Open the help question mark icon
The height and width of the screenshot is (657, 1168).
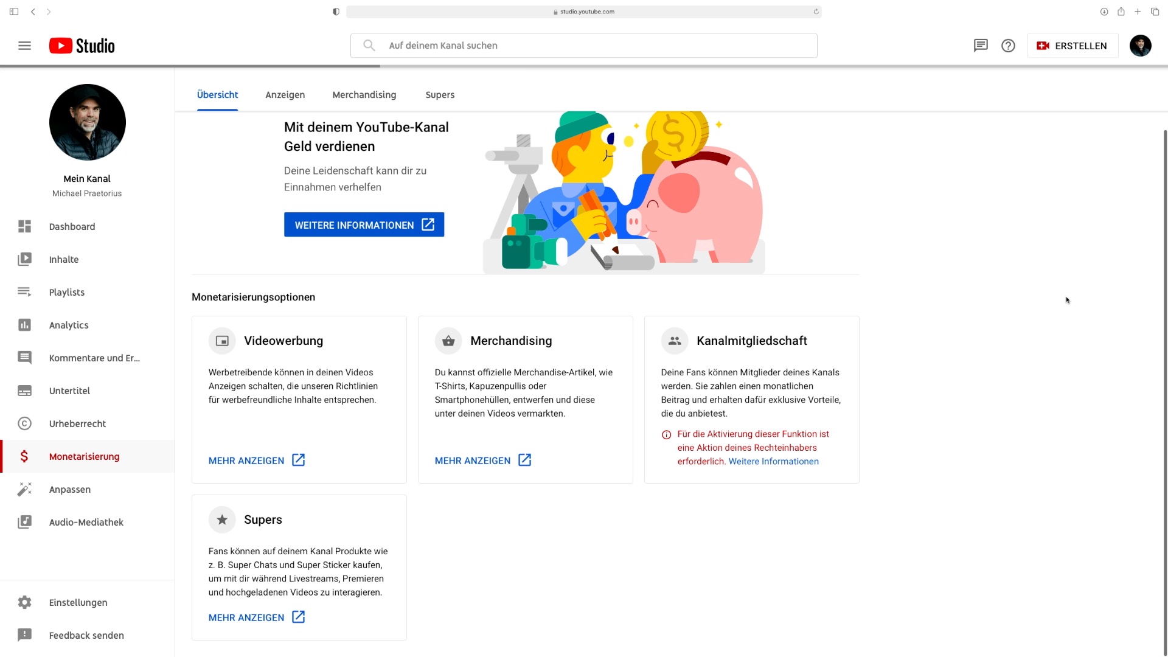click(x=1008, y=46)
